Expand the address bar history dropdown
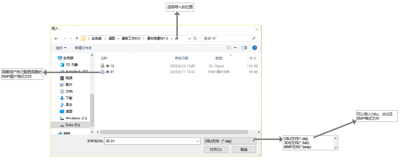Screen dimensions: 400x162 click(x=189, y=39)
